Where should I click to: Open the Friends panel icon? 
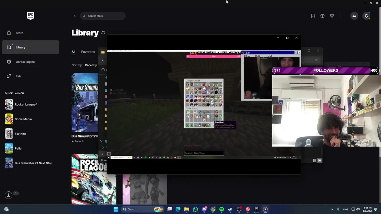tap(354, 16)
